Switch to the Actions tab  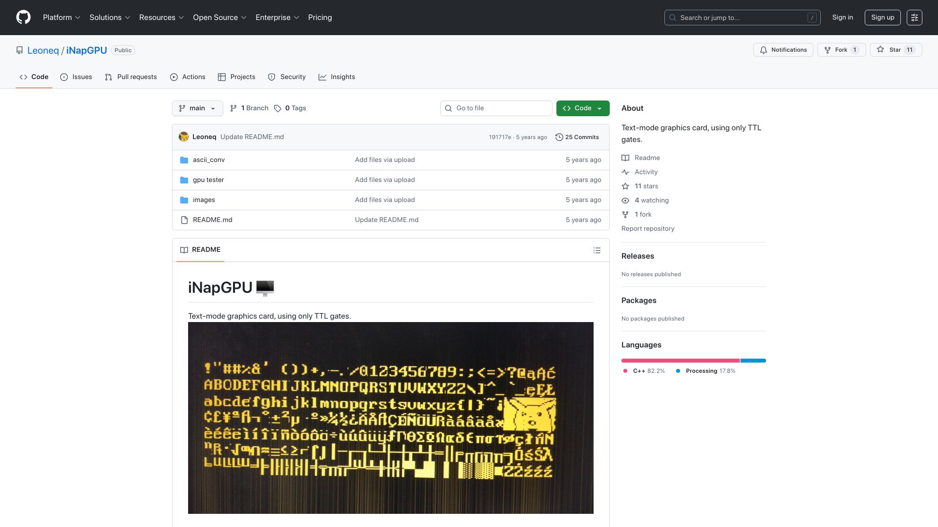coord(188,77)
